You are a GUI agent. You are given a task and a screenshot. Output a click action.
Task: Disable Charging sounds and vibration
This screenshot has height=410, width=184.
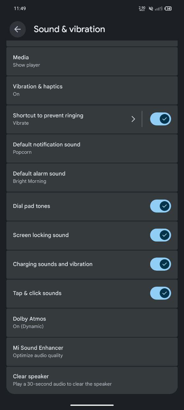[x=161, y=264]
